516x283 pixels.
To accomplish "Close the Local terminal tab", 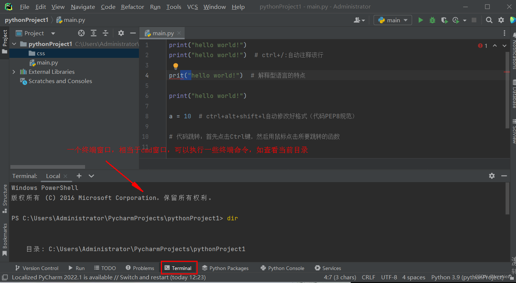I will point(66,176).
